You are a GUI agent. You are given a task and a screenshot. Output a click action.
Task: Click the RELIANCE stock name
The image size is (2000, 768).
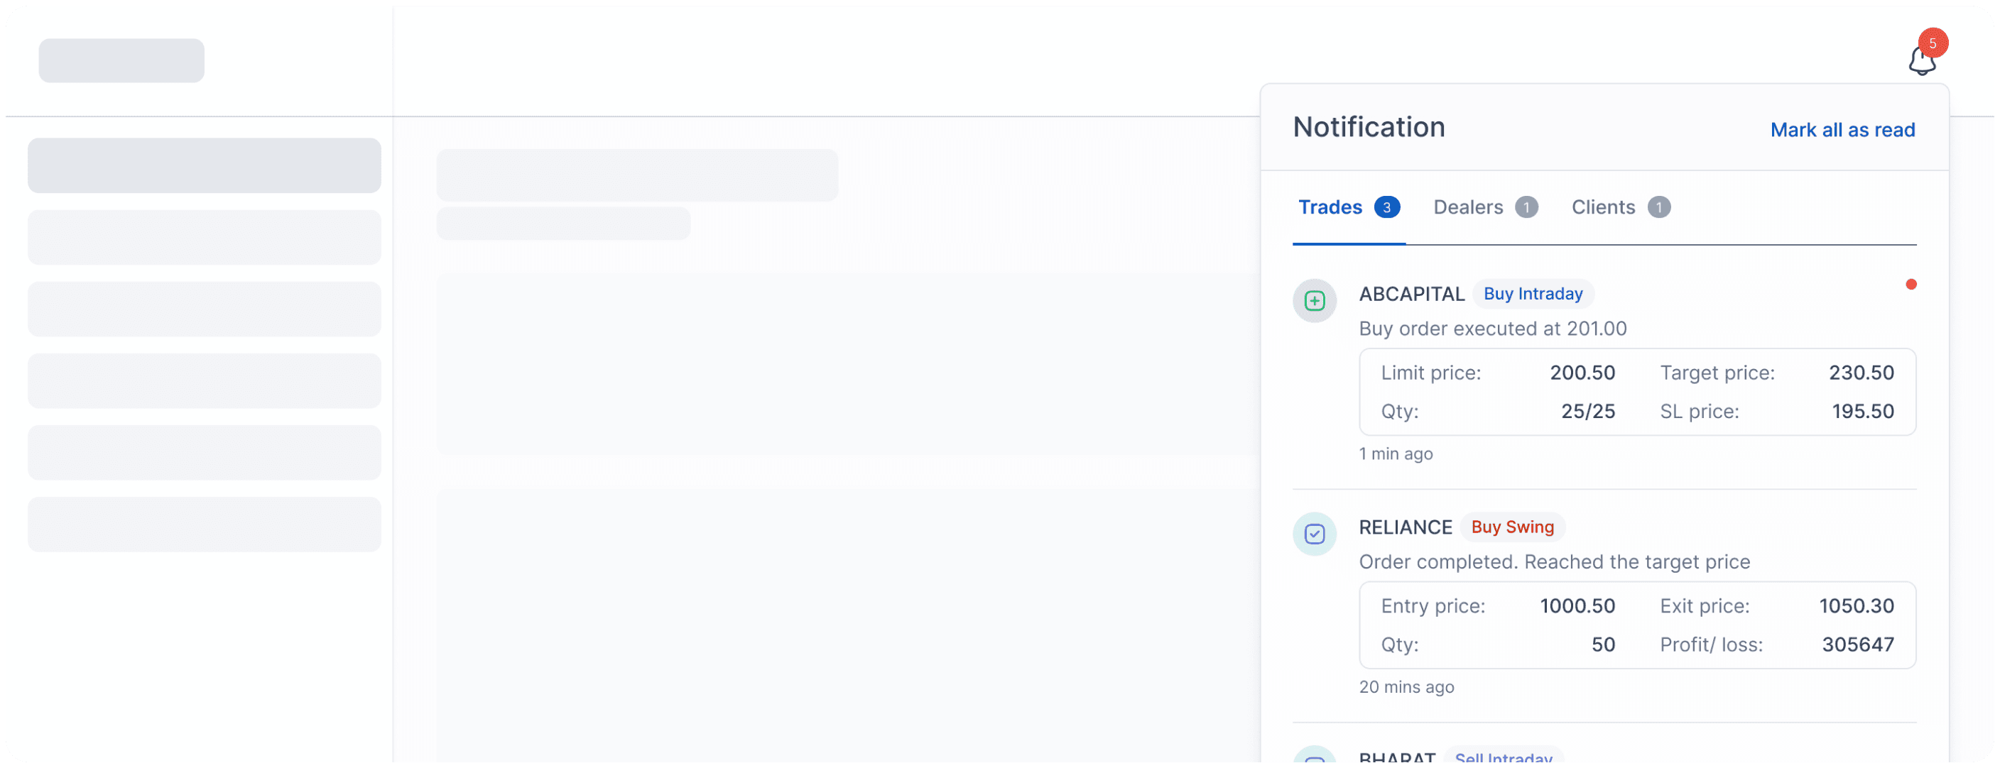[1405, 527]
